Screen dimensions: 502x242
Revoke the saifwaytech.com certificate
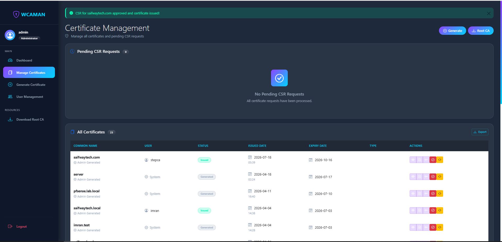(433, 160)
